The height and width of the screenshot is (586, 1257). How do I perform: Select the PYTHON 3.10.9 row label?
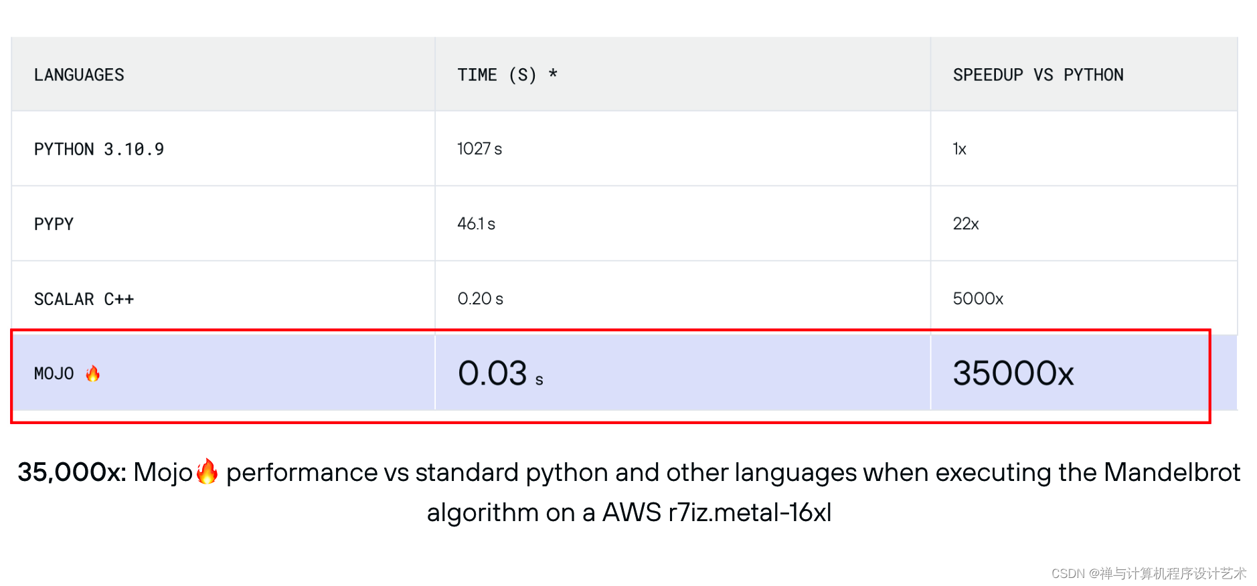[x=99, y=149]
